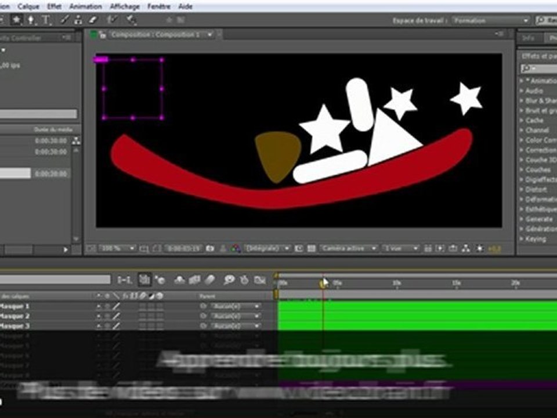
Task: Select the star shape tool
Action: (x=16, y=20)
